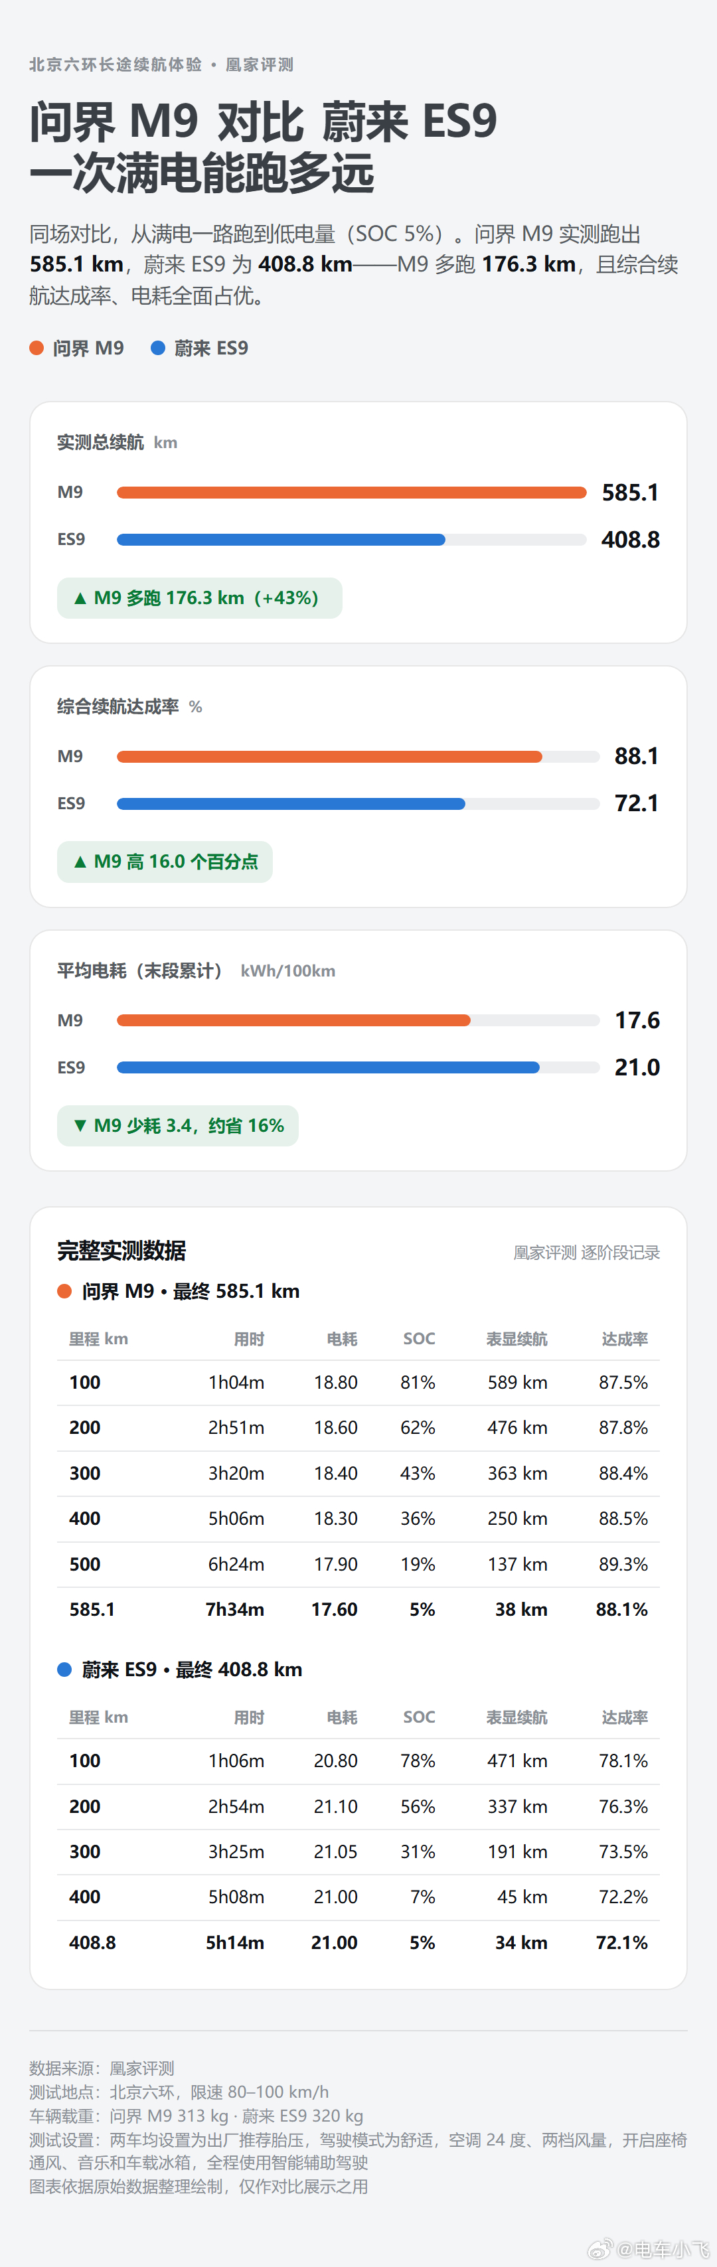
Task: Click the '平均电耗（末段累计）' card heading
Action: click(x=141, y=970)
